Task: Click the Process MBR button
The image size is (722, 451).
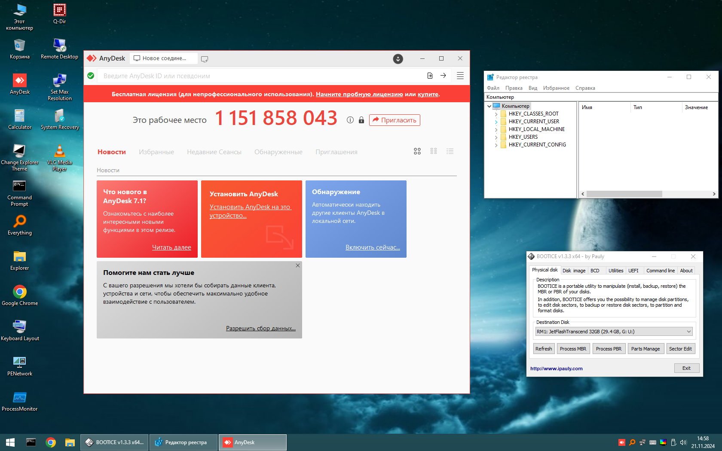Action: 572,349
